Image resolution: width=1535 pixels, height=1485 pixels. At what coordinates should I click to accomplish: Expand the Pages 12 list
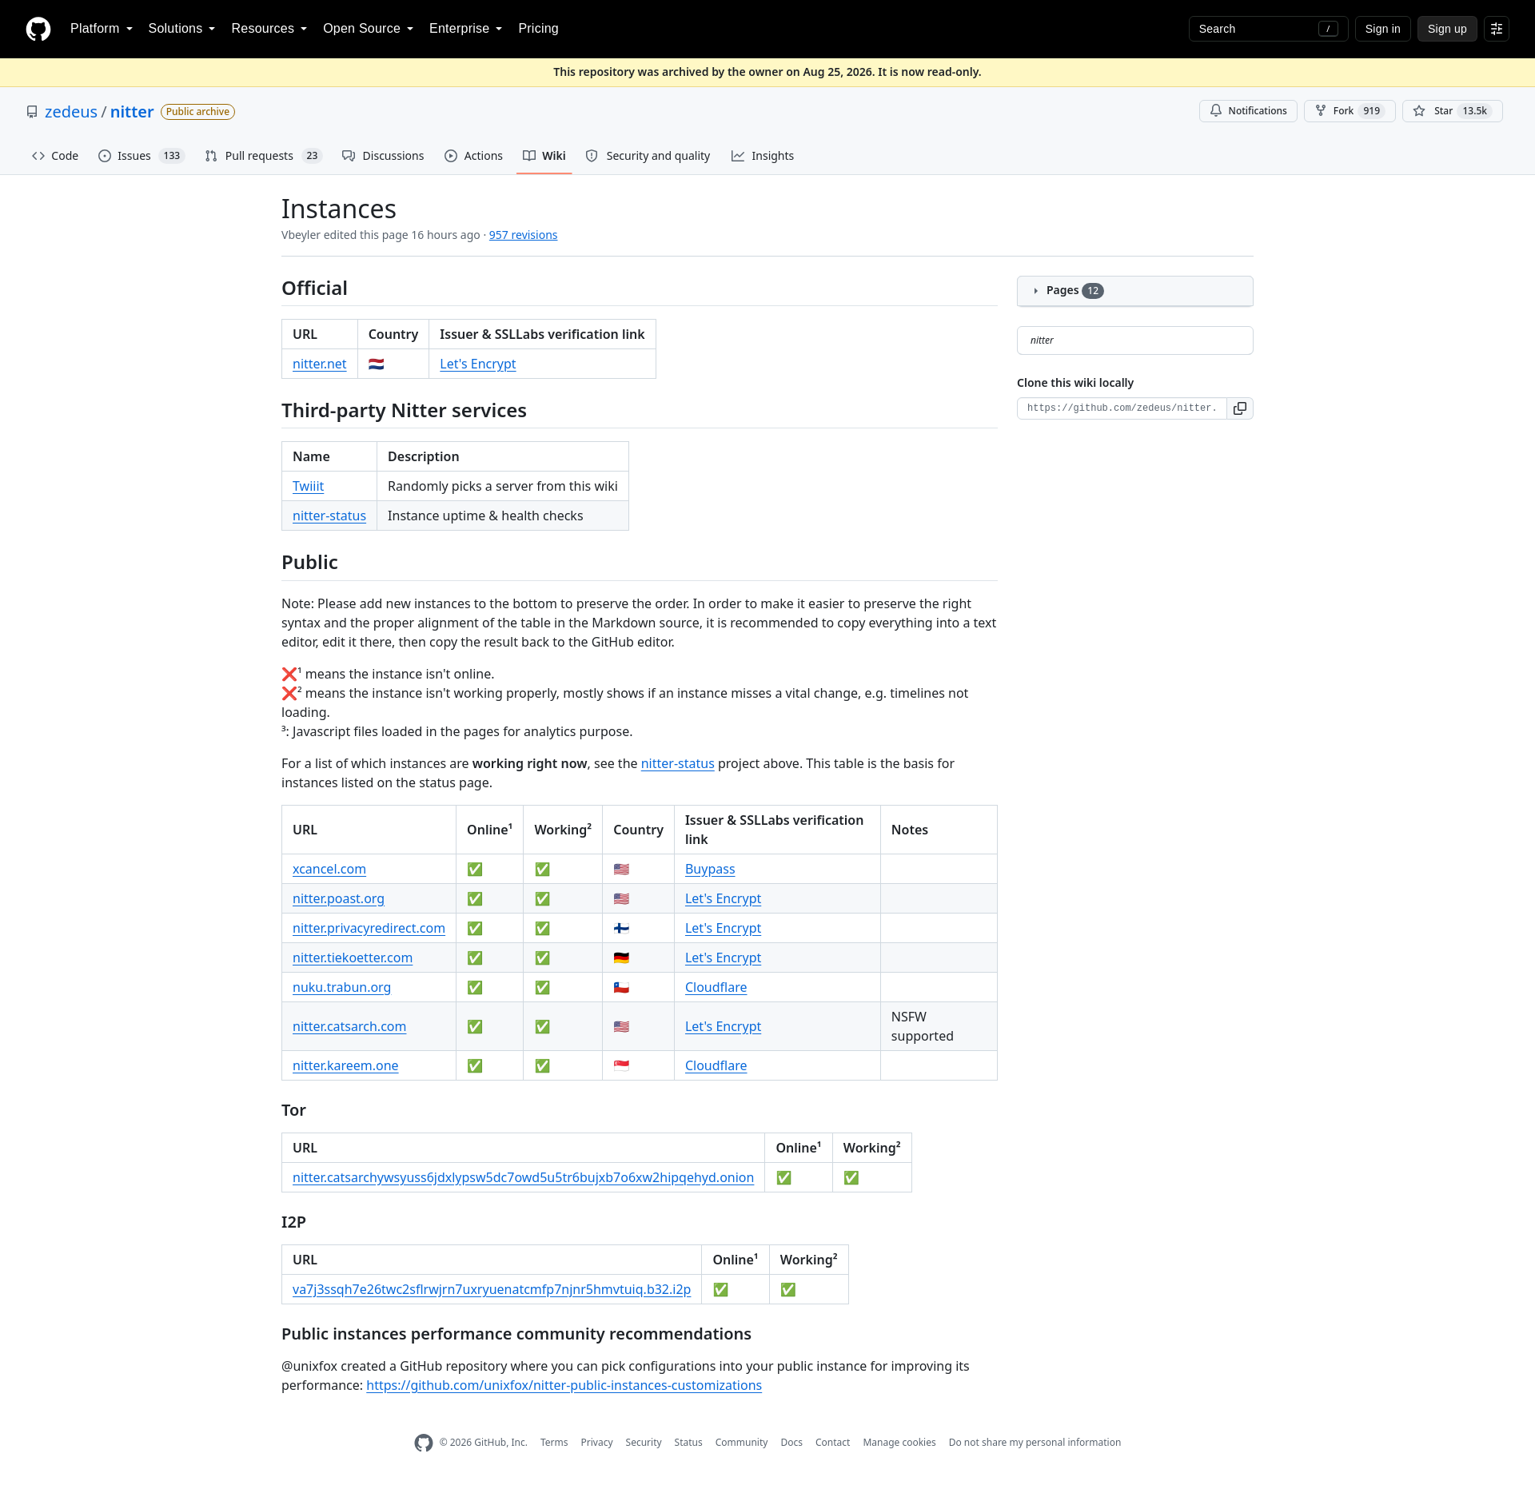pyautogui.click(x=1134, y=291)
